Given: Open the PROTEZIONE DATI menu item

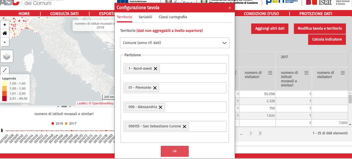Looking at the screenshot, I should point(316,14).
